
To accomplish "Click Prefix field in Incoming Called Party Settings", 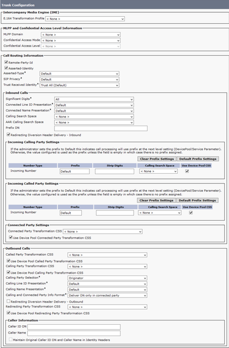I will [71, 213].
